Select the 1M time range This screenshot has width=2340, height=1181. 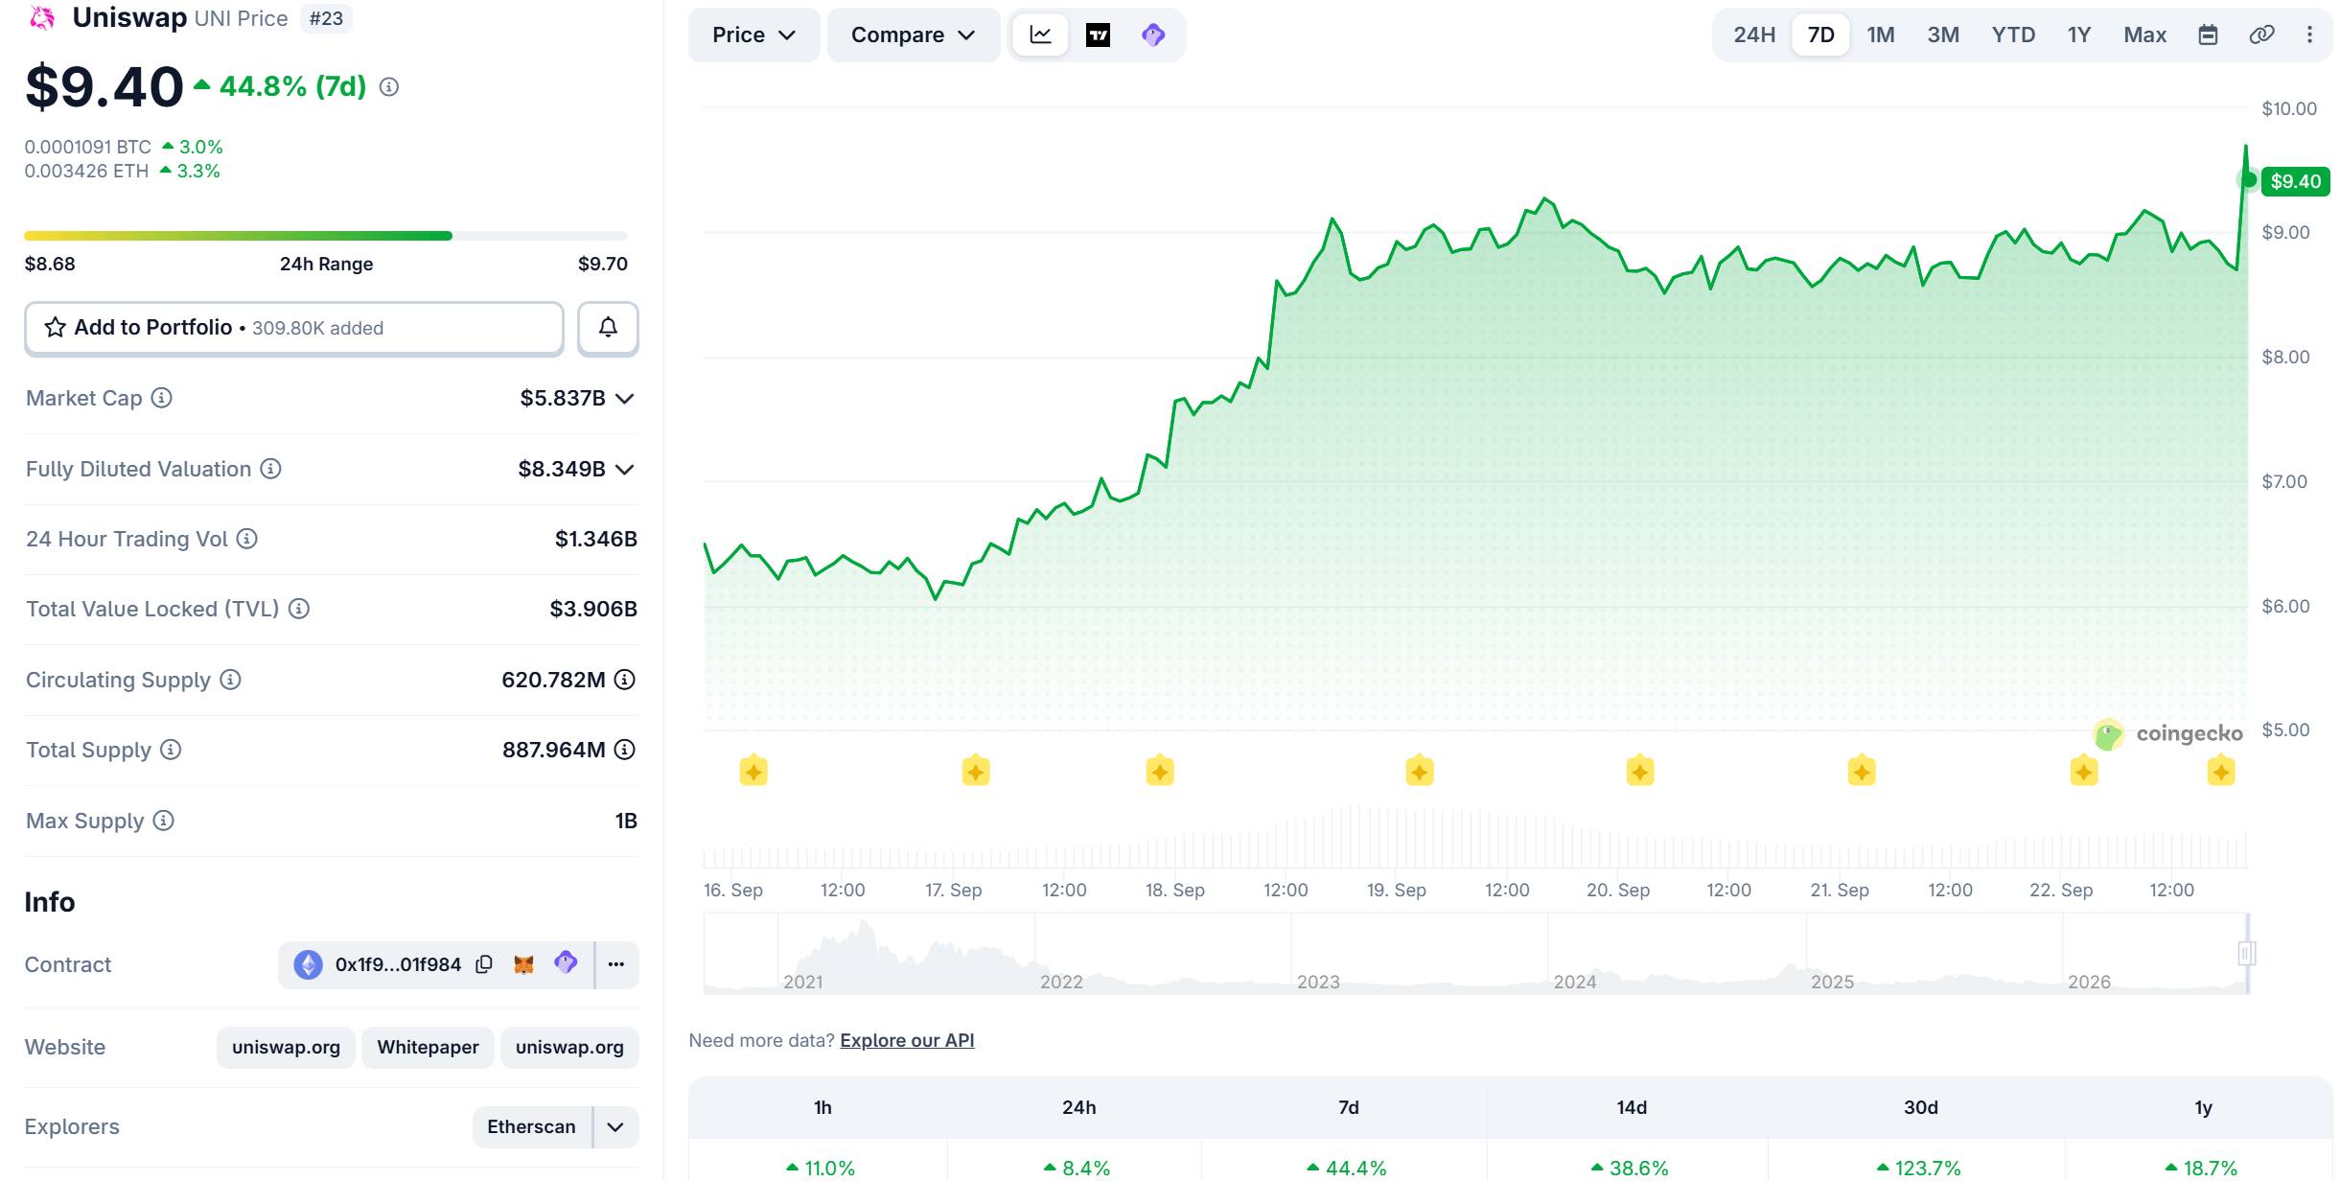(1881, 35)
